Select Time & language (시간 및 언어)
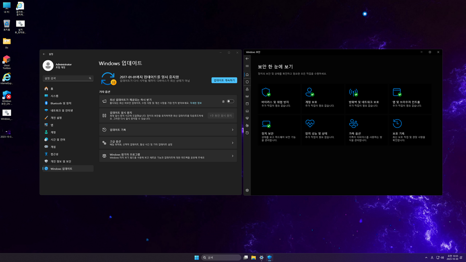Viewport: 466px width, 262px height. [x=68, y=140]
